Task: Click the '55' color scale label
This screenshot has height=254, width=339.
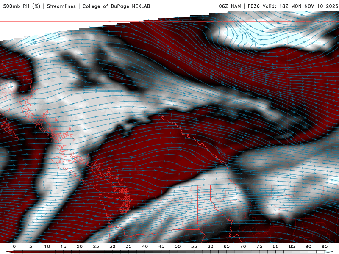Action: [194, 246]
